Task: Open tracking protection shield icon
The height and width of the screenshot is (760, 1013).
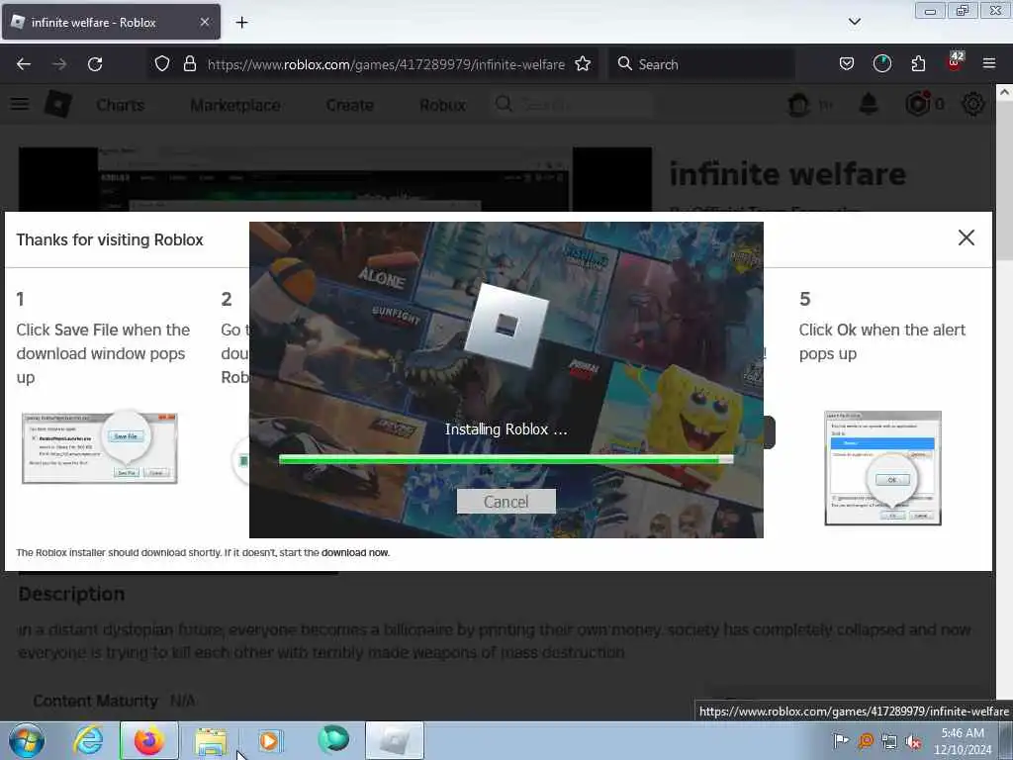Action: pos(162,64)
